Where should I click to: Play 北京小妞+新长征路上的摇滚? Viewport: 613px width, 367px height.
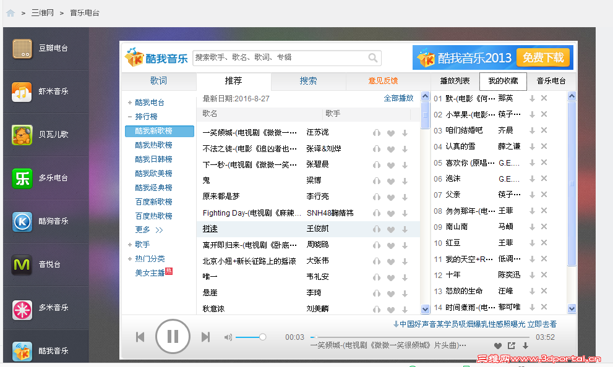pyautogui.click(x=249, y=261)
